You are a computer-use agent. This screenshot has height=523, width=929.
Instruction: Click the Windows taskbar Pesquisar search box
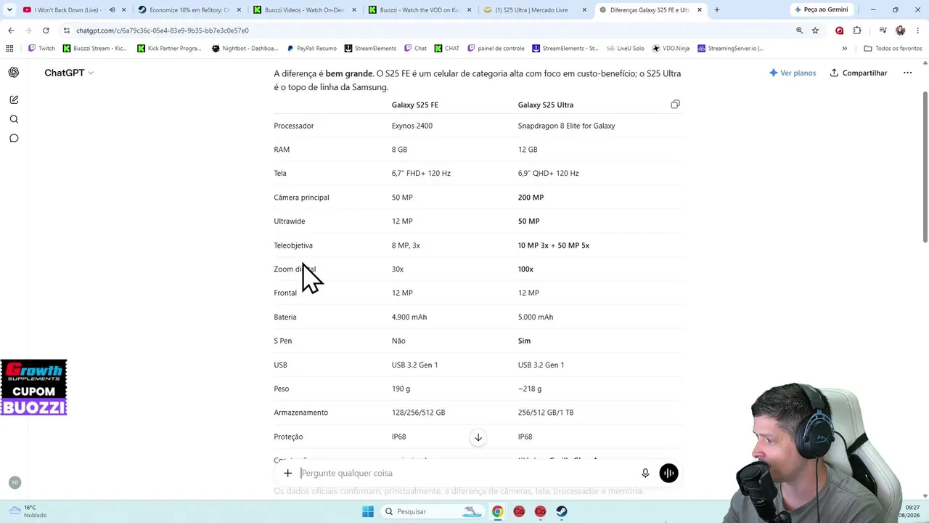coord(433,511)
